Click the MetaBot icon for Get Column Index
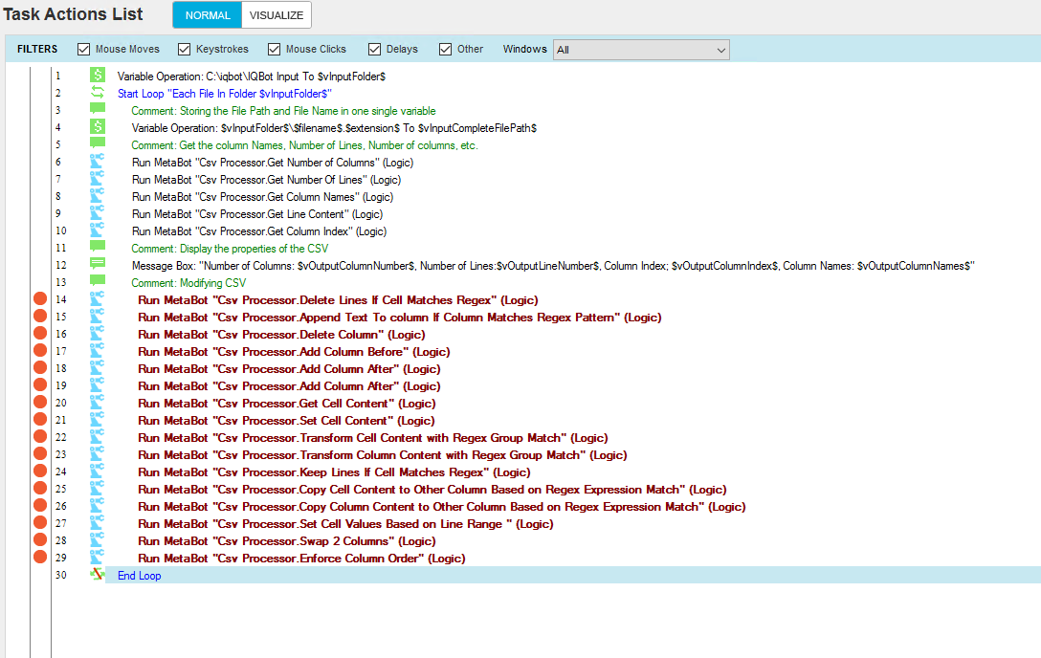Viewport: 1041px width, 658px height. pos(98,230)
